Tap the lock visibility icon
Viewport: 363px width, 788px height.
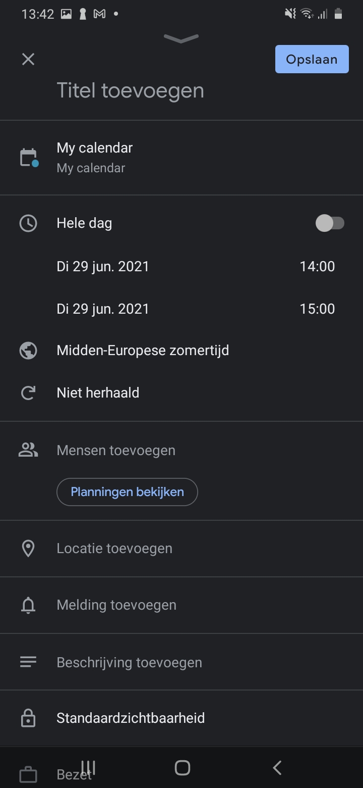(28, 718)
